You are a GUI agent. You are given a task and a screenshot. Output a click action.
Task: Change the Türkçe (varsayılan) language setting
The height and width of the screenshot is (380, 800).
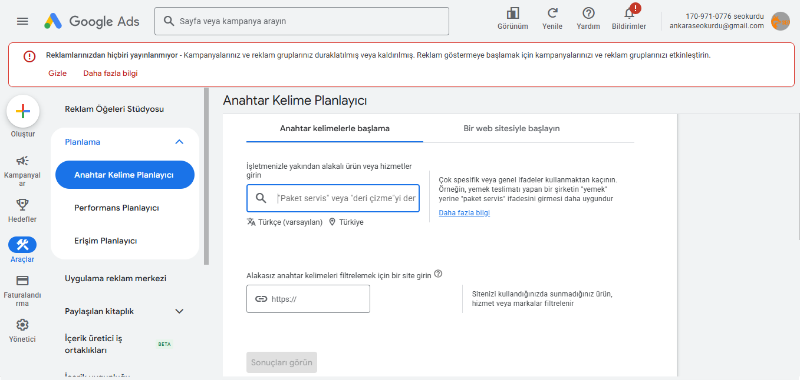[288, 222]
